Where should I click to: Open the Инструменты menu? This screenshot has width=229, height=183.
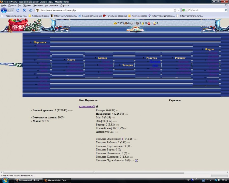(x=51, y=5)
